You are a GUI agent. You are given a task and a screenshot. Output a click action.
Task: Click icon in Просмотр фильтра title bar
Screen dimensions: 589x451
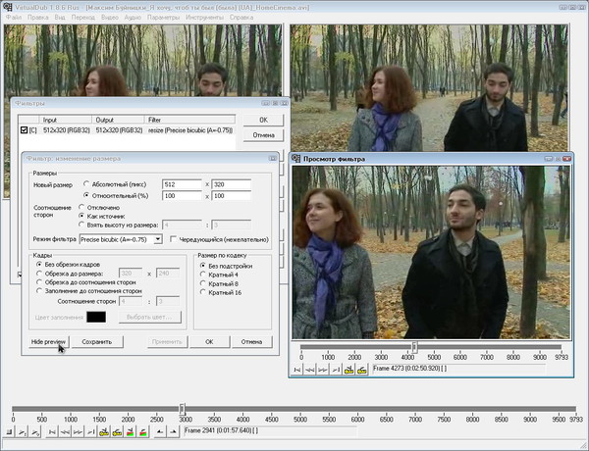[x=296, y=158]
